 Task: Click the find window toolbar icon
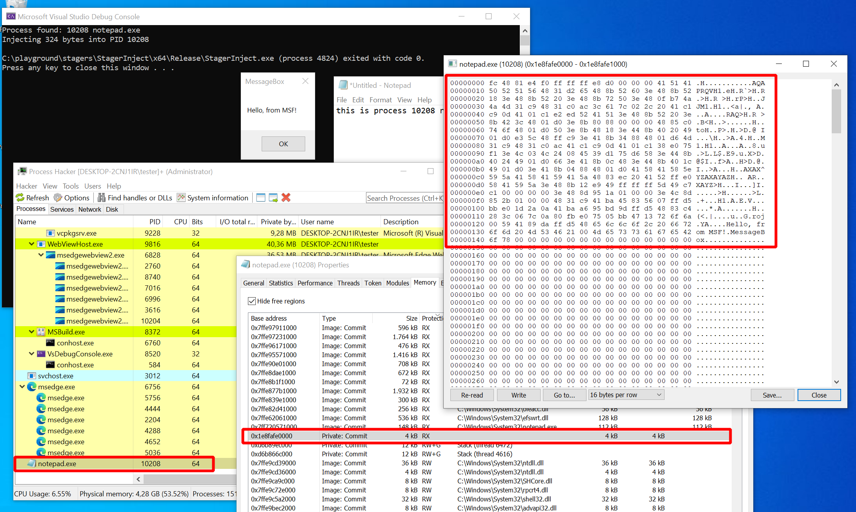pos(261,198)
